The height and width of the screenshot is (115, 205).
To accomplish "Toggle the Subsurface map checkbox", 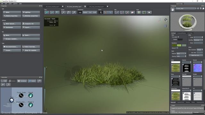I will click(172, 93).
